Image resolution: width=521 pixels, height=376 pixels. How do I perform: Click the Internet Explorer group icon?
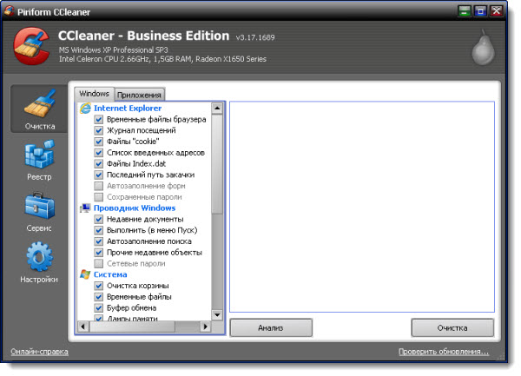pos(85,108)
